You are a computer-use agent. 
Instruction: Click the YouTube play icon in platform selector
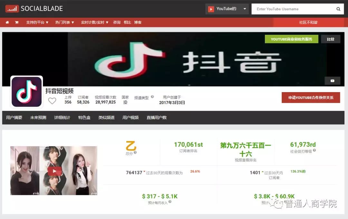pyautogui.click(x=211, y=9)
